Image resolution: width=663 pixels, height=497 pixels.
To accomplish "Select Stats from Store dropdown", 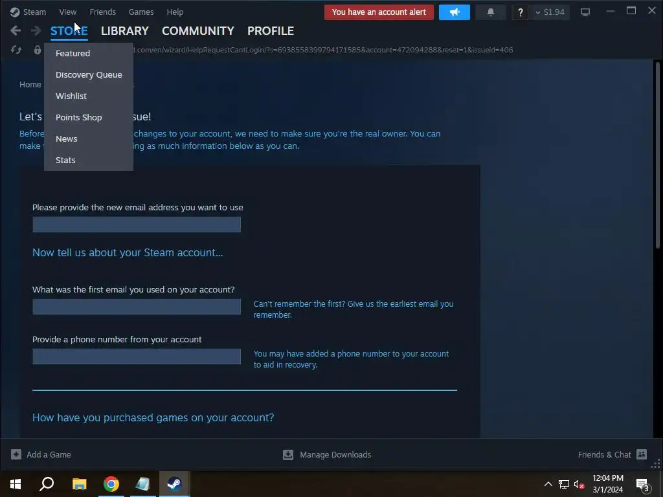I will point(65,160).
